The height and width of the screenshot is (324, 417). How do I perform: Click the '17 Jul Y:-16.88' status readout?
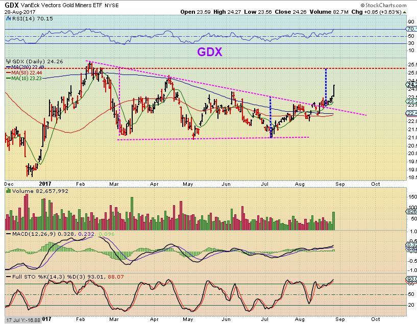pyautogui.click(x=23, y=320)
